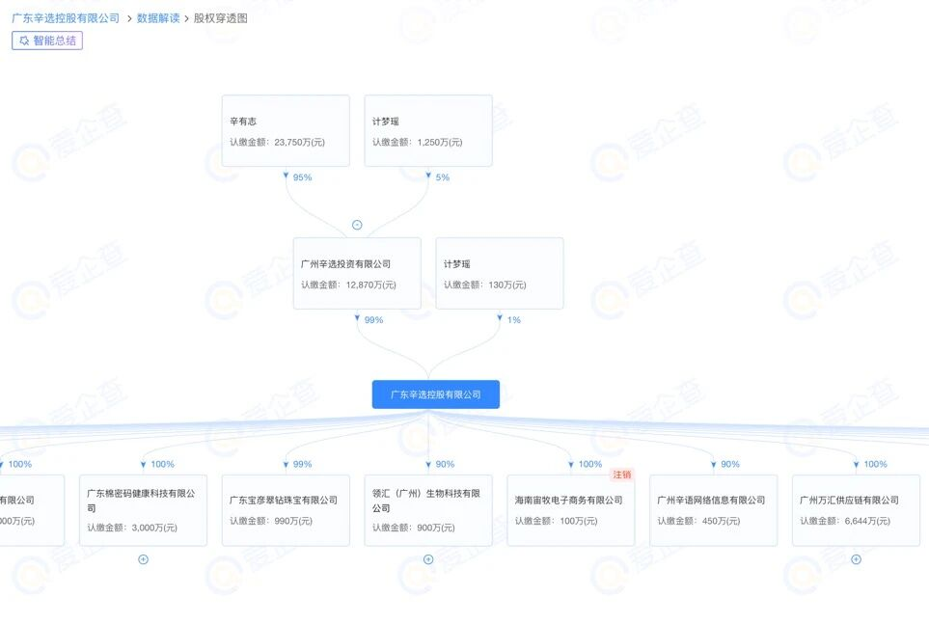Open the 广州辛选投资有限公司 node
929x624 pixels.
[x=357, y=273]
